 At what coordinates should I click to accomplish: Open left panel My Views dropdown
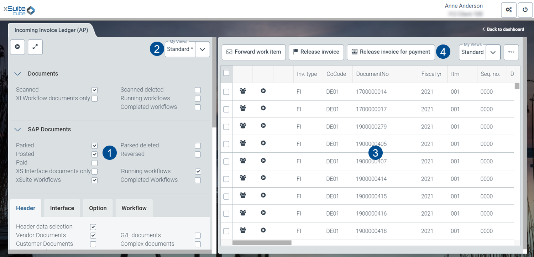(202, 49)
